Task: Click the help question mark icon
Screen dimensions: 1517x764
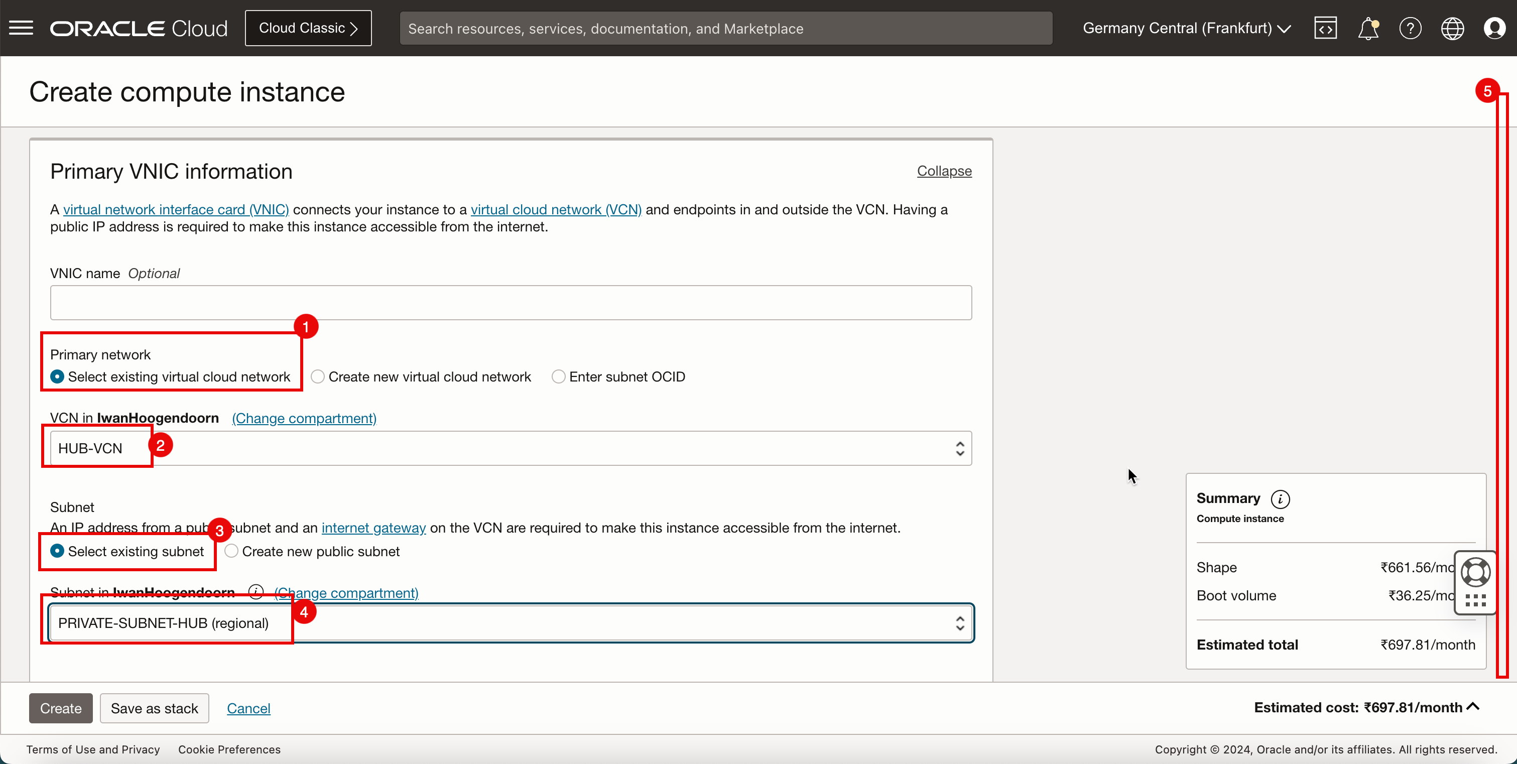Action: pyautogui.click(x=1411, y=28)
